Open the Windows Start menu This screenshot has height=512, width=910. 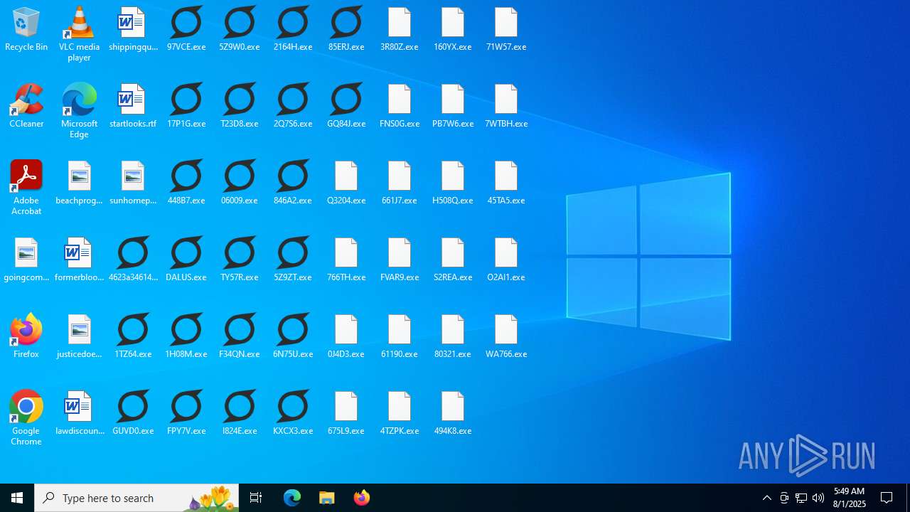click(x=17, y=498)
